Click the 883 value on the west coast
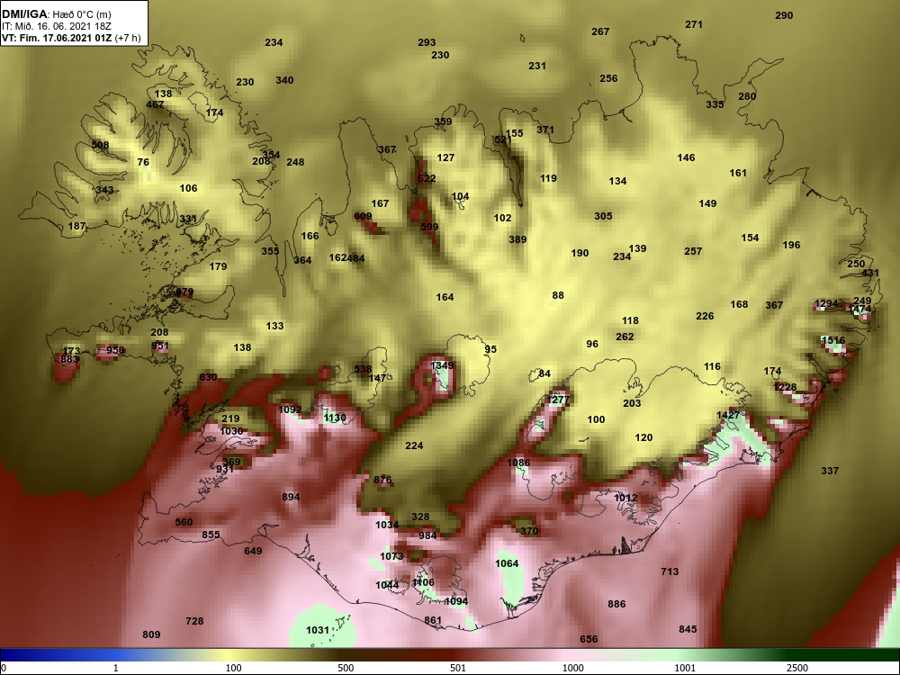The height and width of the screenshot is (675, 900). click(x=69, y=360)
